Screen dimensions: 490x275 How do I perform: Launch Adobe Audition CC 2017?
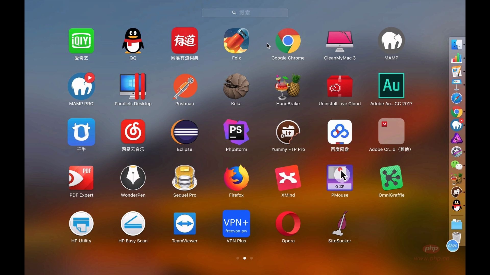[x=391, y=86]
